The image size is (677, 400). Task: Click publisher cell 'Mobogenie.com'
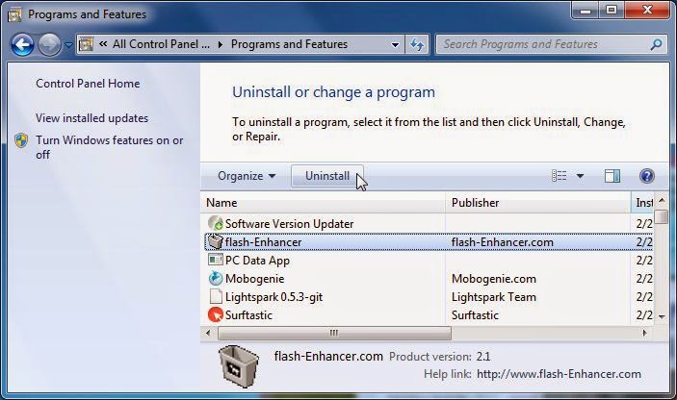point(494,279)
